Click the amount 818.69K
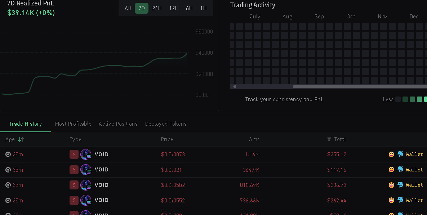Image resolution: width=427 pixels, height=215 pixels. (x=250, y=185)
